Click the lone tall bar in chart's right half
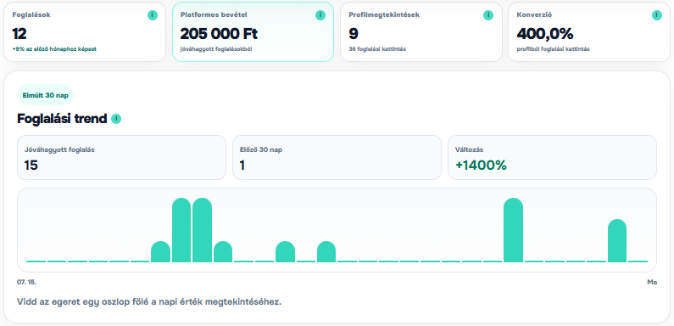This screenshot has height=326, width=674. coord(513,230)
